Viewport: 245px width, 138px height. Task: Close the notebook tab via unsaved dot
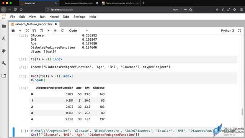(56, 24)
